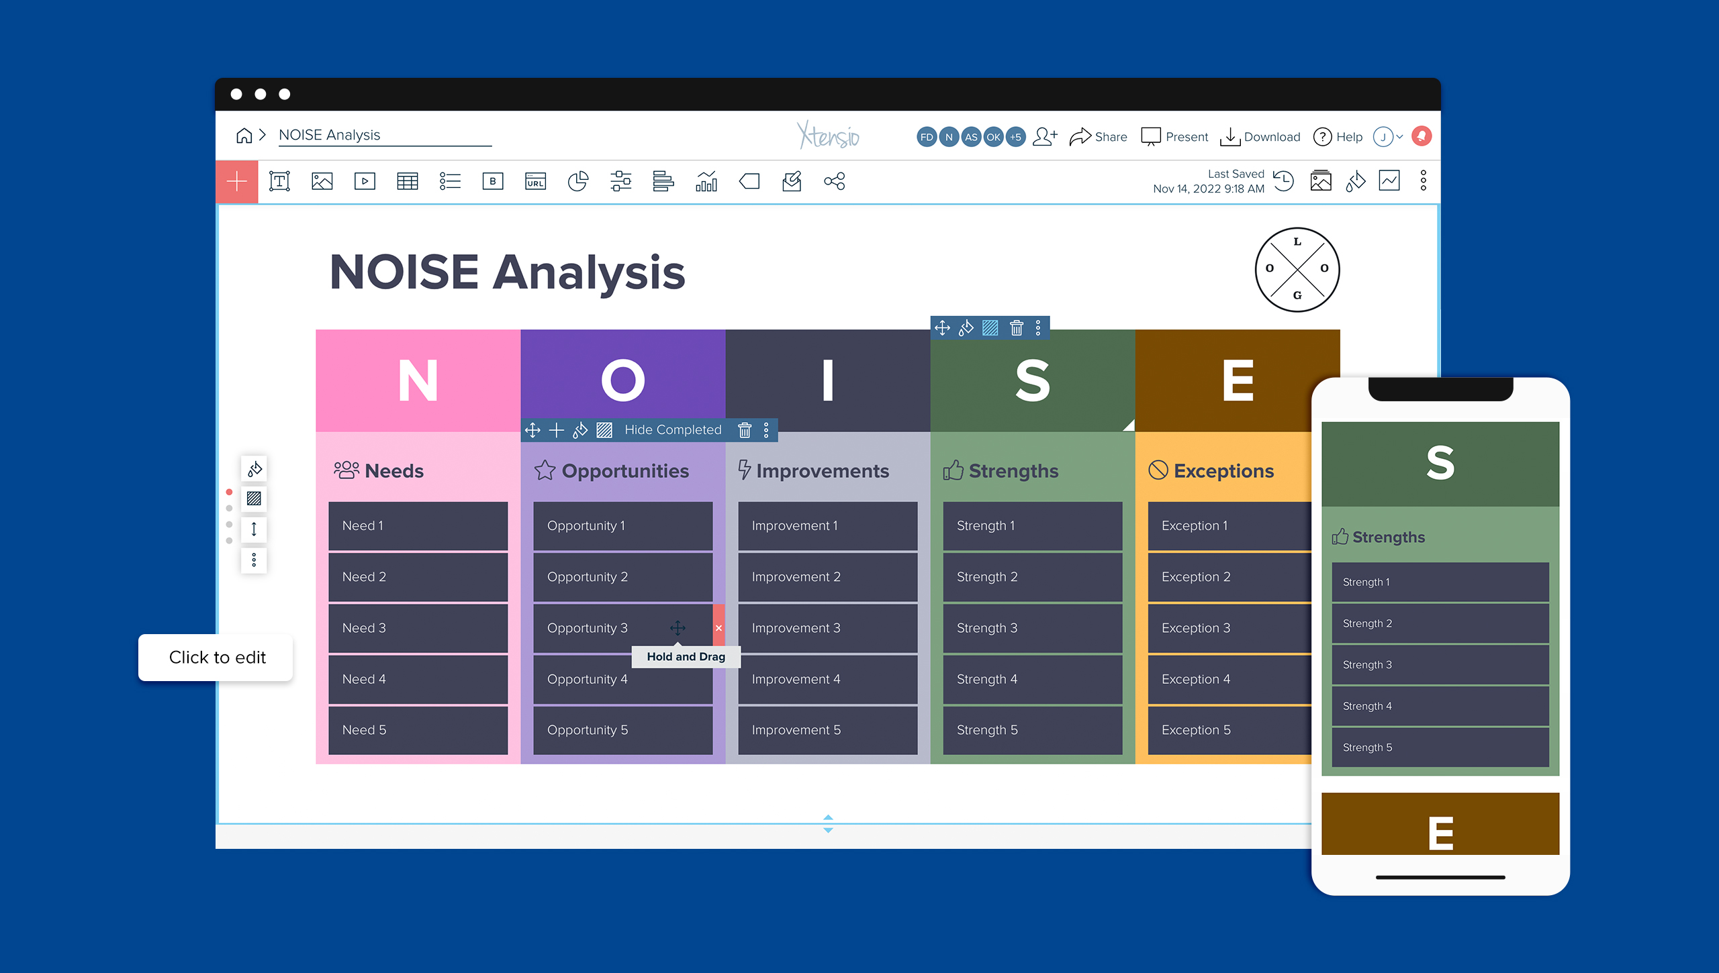Add a video module
Screen dimensions: 1719x973
click(x=365, y=181)
